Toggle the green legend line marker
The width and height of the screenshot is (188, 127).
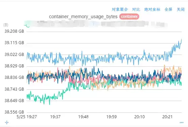pos(27,25)
